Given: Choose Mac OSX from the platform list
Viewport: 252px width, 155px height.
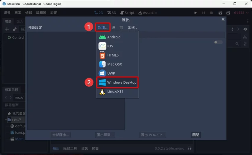Looking at the screenshot, I should point(117,64).
